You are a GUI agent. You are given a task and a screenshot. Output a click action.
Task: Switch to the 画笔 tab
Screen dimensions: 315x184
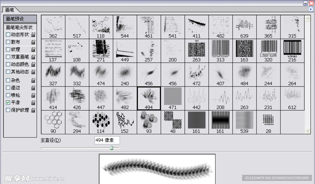[10, 9]
